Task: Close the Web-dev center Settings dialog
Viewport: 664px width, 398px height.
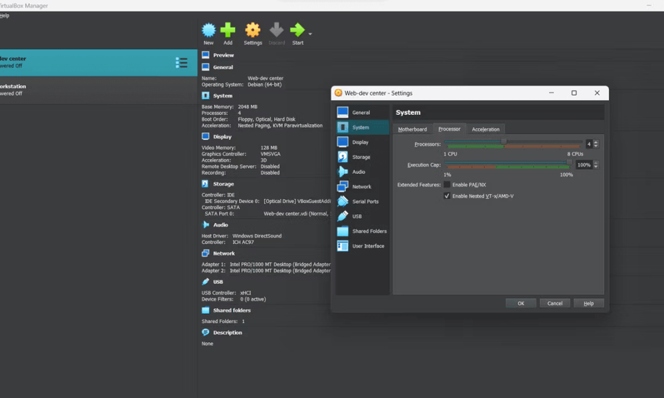Action: [x=597, y=93]
